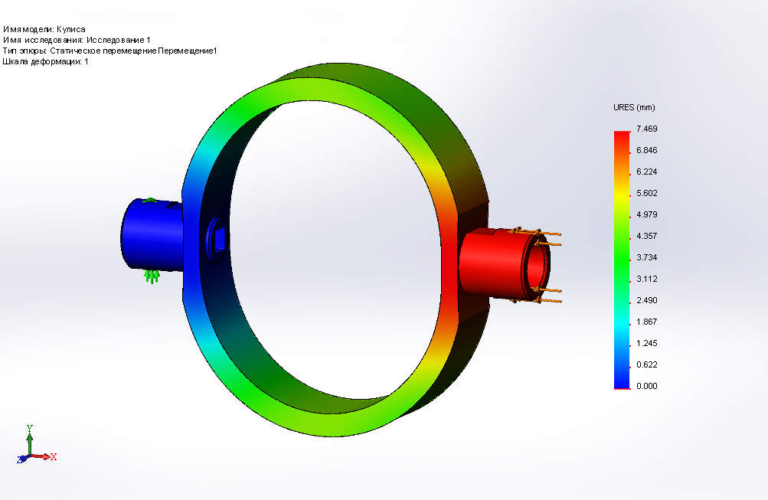The width and height of the screenshot is (768, 500).
Task: Click the green fixture arrows under blue shaft
Action: point(152,276)
